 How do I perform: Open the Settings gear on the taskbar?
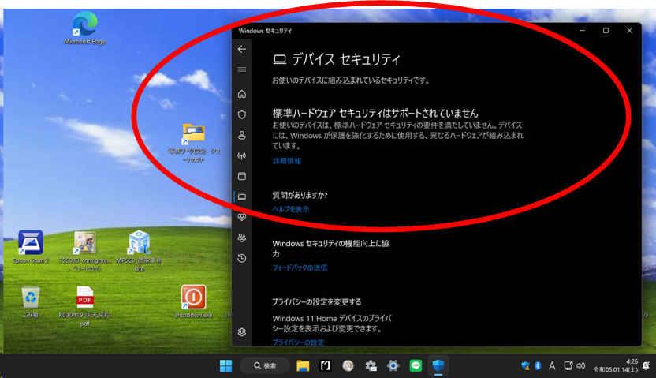[x=393, y=366]
